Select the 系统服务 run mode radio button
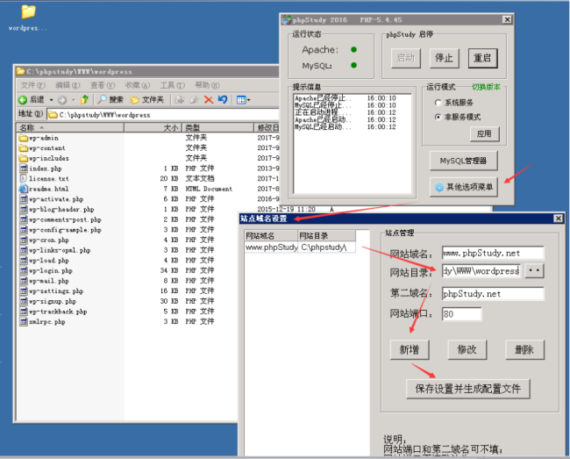 438,103
